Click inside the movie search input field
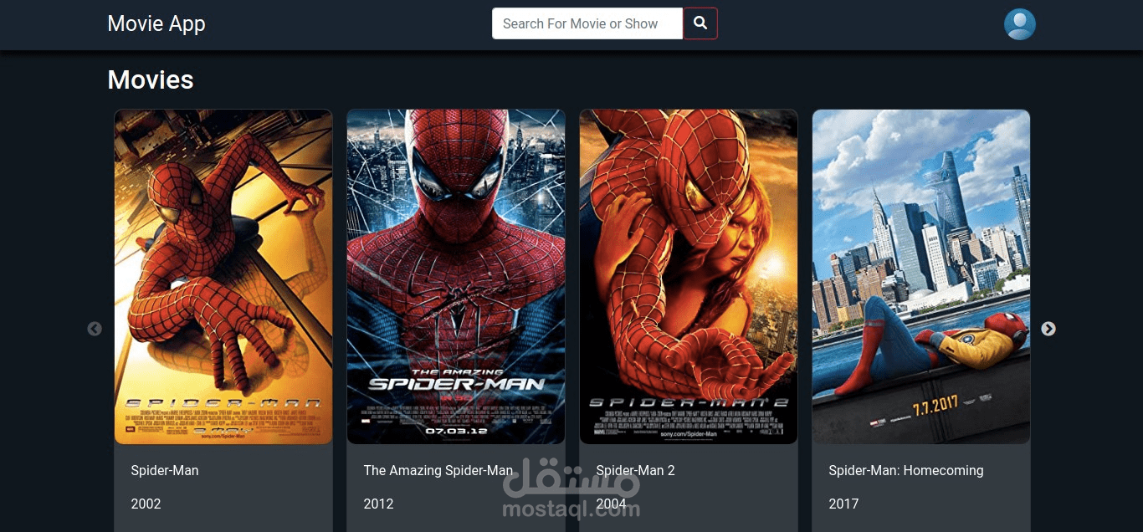 click(x=586, y=23)
